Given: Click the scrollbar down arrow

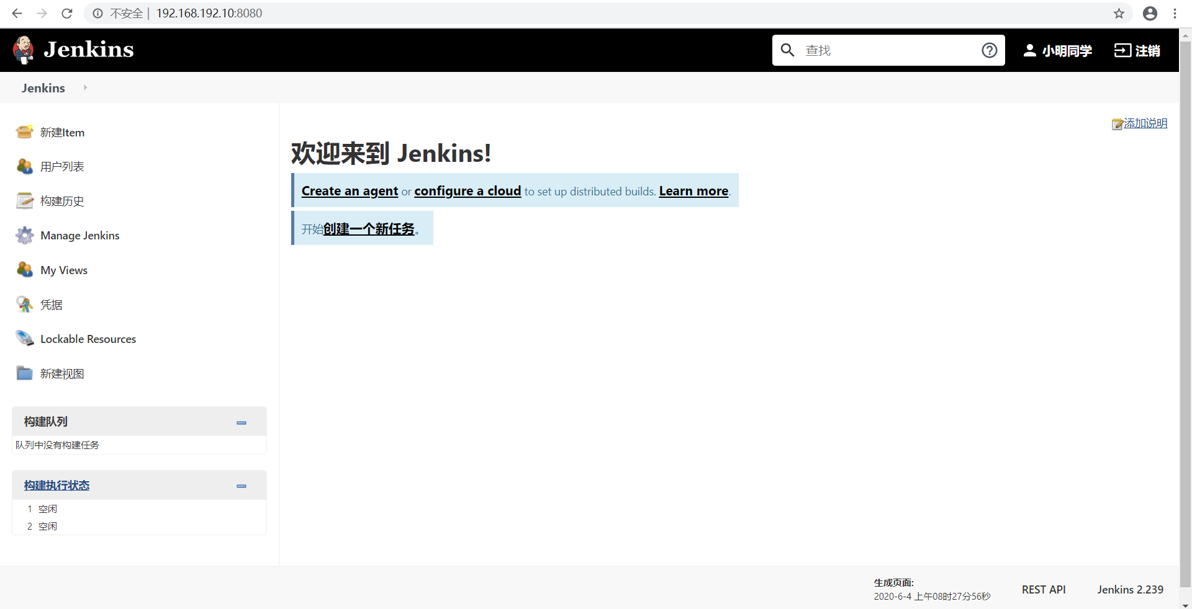Looking at the screenshot, I should point(1185,605).
